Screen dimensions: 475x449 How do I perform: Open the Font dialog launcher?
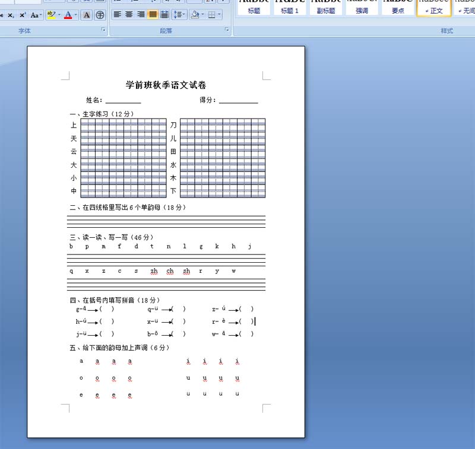[103, 29]
